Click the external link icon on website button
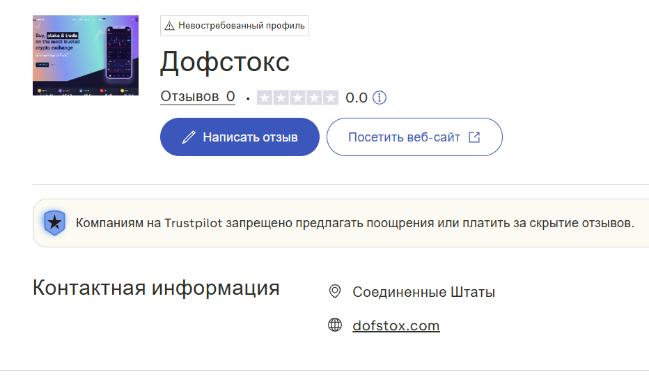 pos(474,137)
